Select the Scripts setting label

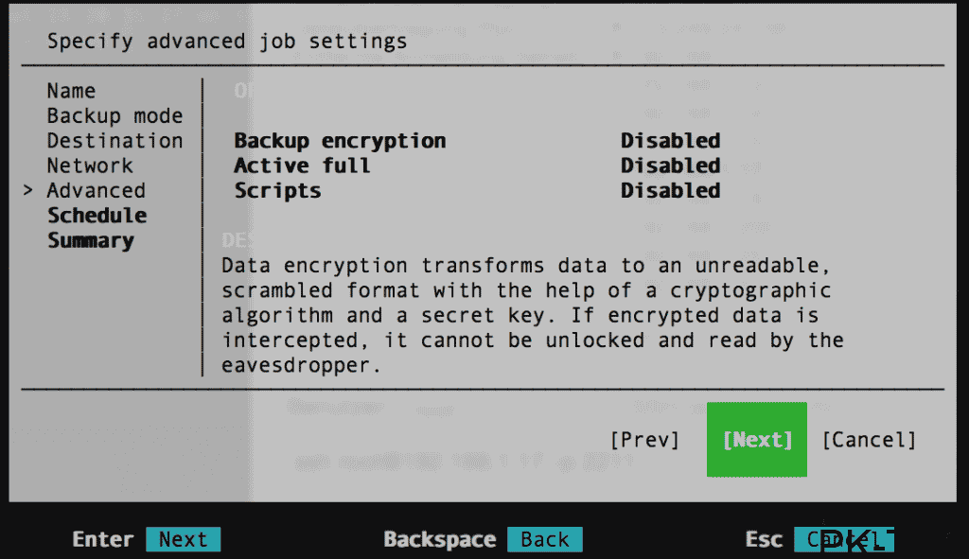pyautogui.click(x=277, y=190)
